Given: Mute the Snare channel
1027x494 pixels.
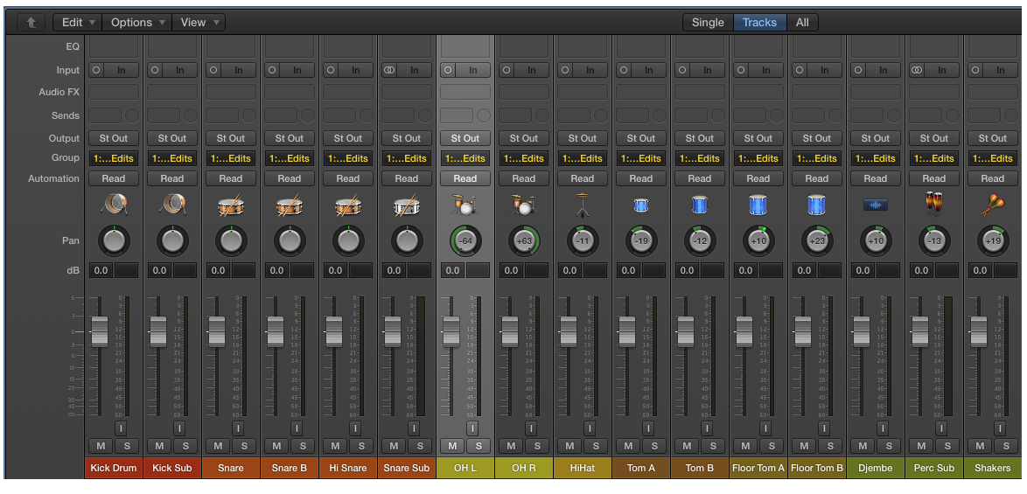Looking at the screenshot, I should click(218, 446).
